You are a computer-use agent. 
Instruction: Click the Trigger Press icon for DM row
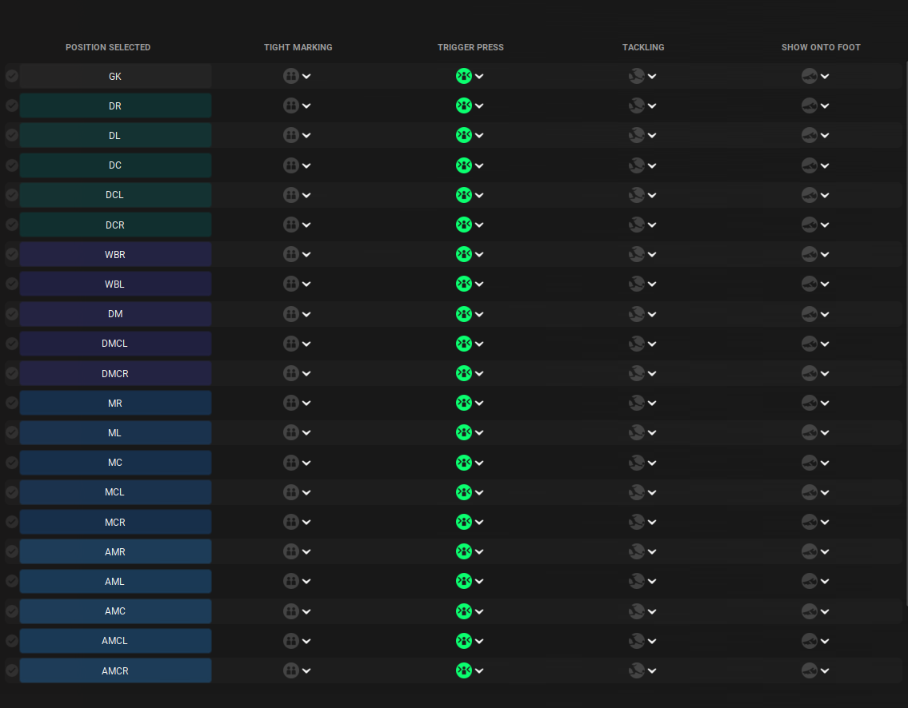click(463, 314)
